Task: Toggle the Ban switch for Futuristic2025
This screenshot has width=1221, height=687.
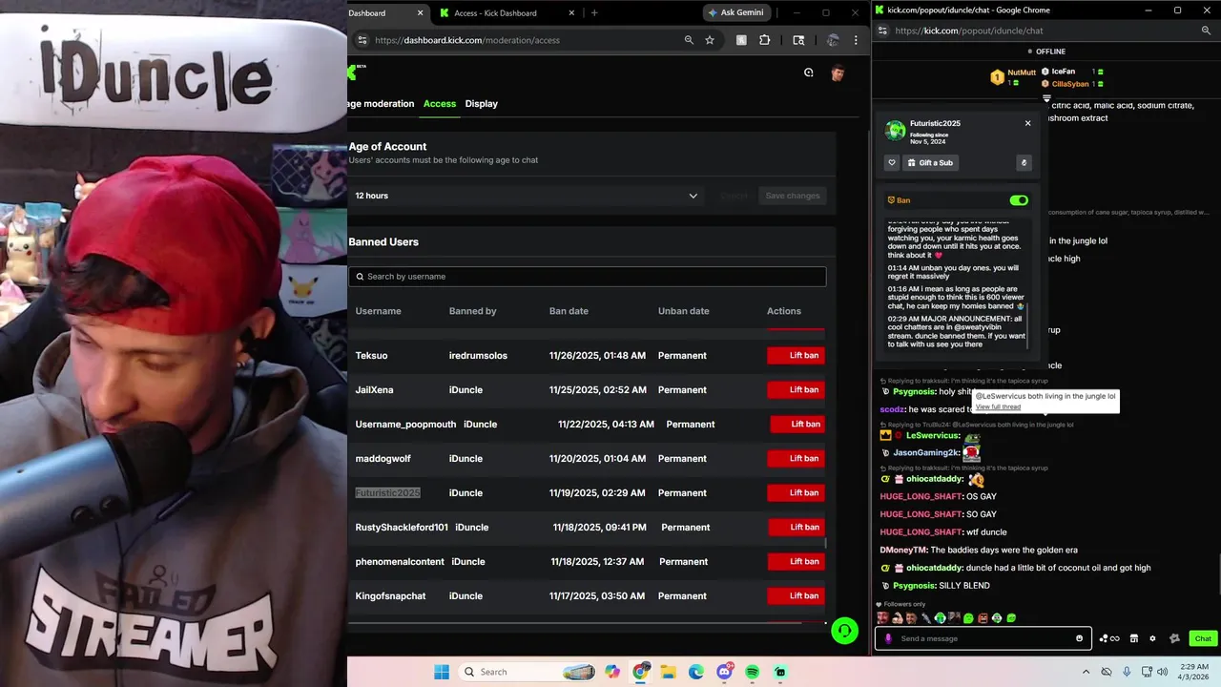Action: pos(1019,200)
